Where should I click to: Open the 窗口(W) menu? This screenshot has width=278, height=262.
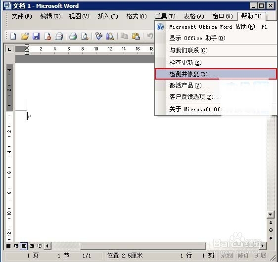point(223,16)
